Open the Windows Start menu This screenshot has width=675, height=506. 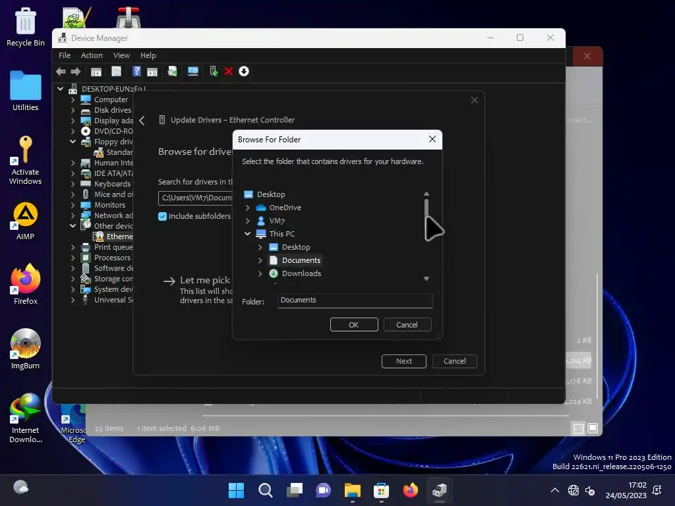click(x=236, y=490)
